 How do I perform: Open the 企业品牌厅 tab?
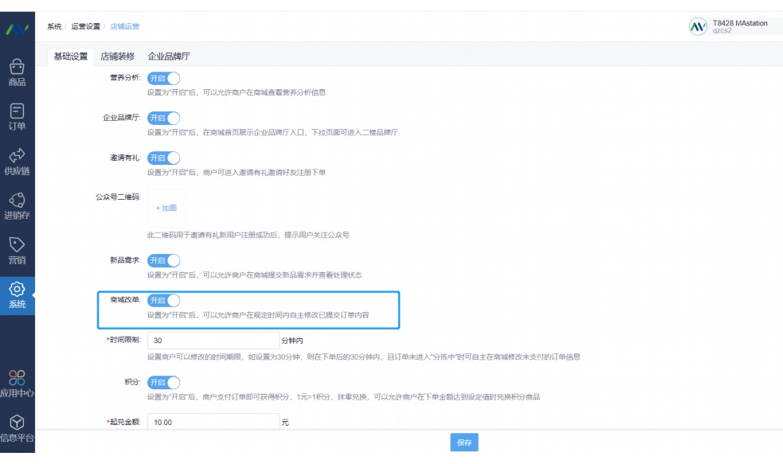pos(167,56)
